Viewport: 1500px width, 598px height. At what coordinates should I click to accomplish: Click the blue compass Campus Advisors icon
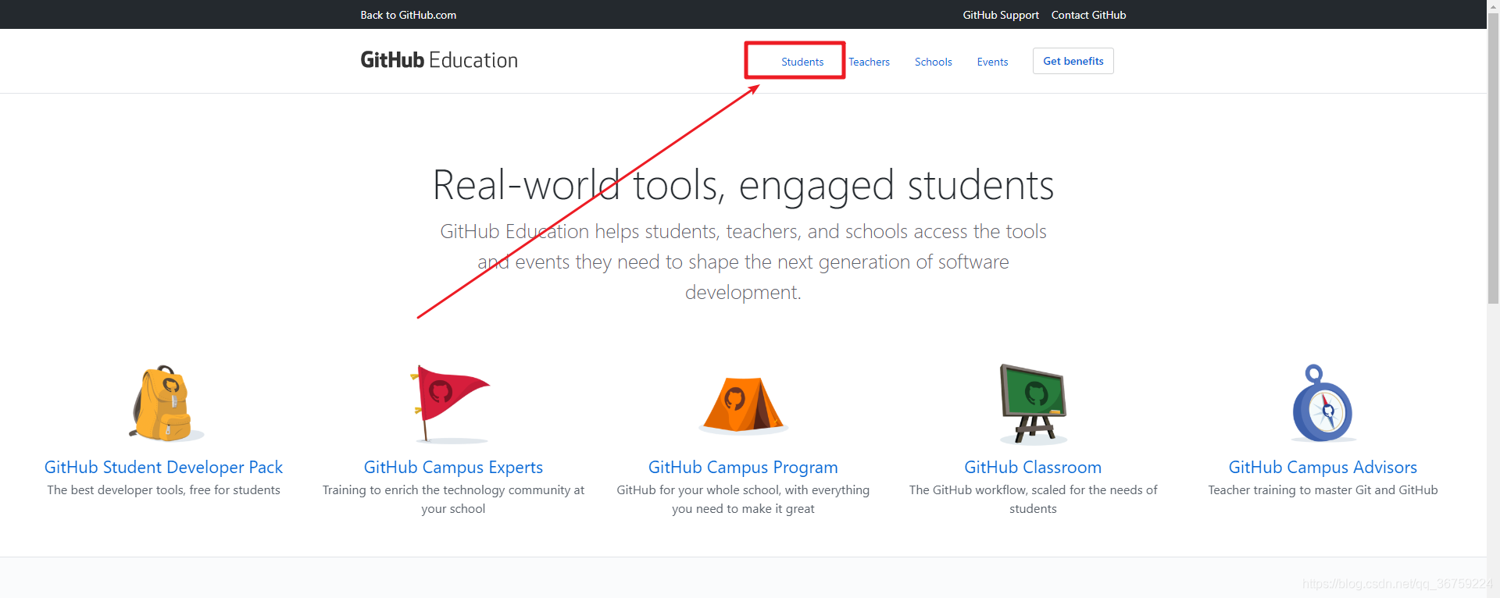(x=1323, y=403)
